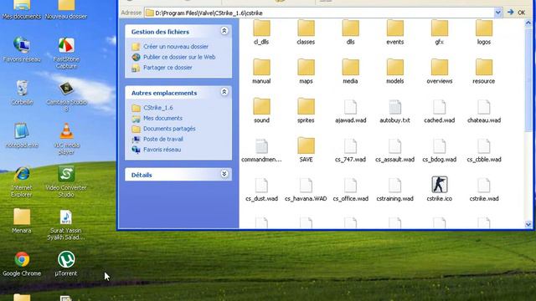This screenshot has height=301, width=536.
Task: Select notepad.exe desktop icon
Action: coord(22,135)
